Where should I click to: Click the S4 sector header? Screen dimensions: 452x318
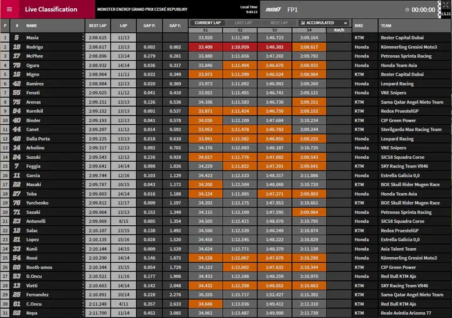(x=309, y=30)
